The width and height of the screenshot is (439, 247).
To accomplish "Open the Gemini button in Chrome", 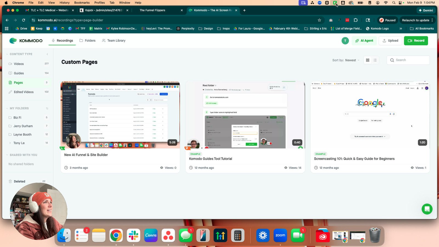I will click(426, 10).
